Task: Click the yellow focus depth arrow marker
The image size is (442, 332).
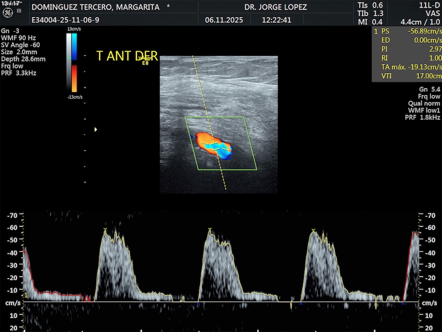Action: pos(95,130)
